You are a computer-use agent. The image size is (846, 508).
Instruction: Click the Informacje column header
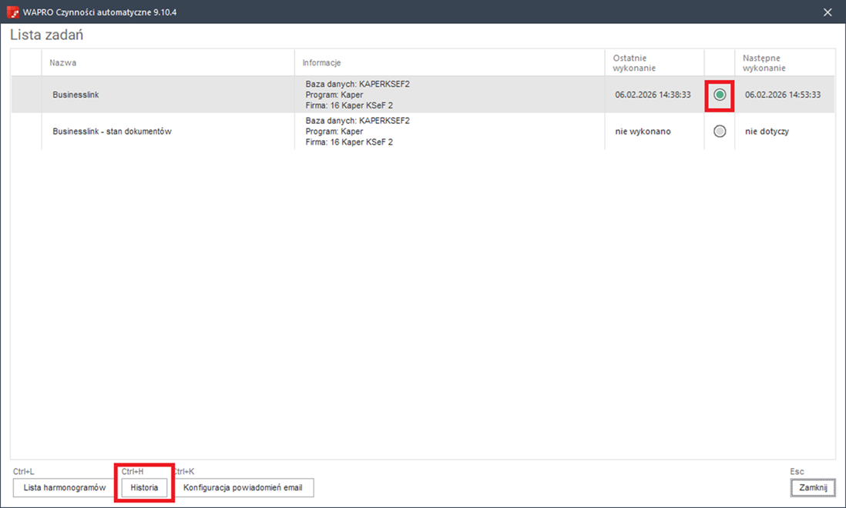[x=321, y=62]
